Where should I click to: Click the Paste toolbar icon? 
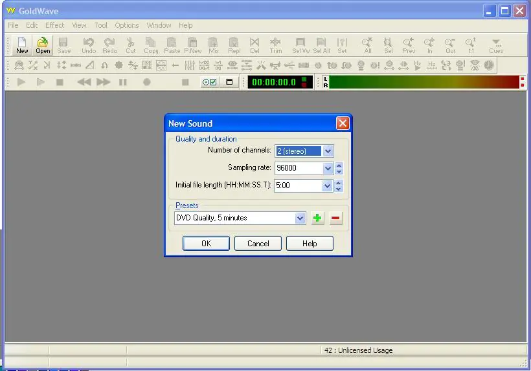(x=172, y=45)
